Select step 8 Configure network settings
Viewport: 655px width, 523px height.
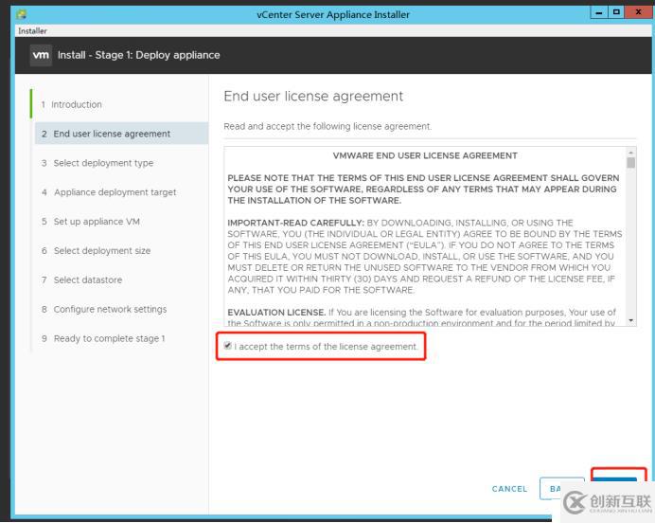(104, 310)
